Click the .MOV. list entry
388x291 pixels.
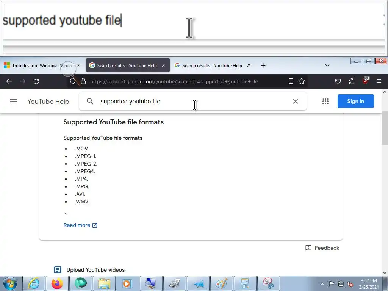(82, 149)
